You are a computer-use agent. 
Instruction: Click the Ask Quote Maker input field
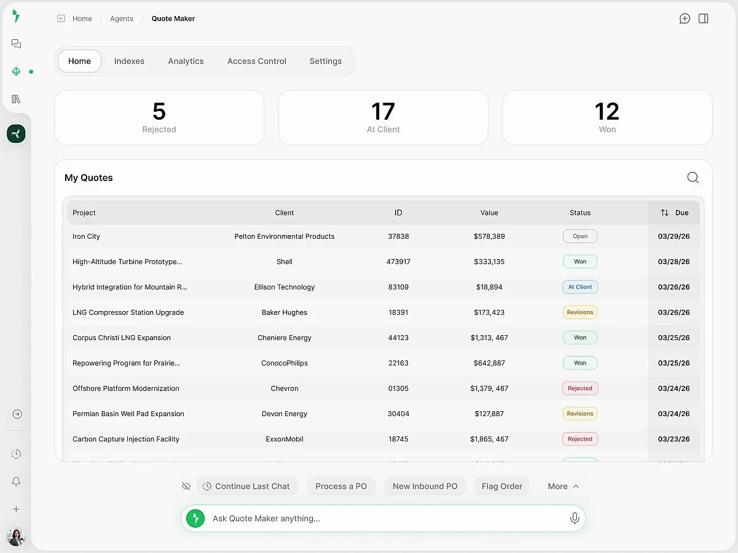pyautogui.click(x=383, y=519)
